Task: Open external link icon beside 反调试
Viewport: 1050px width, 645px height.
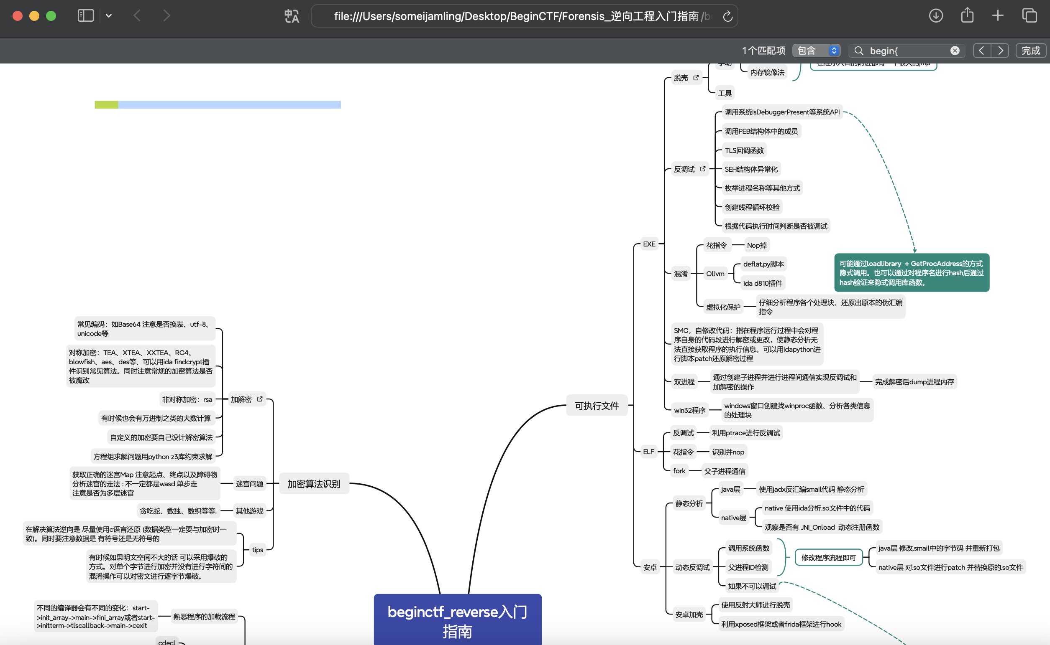Action: [x=703, y=169]
